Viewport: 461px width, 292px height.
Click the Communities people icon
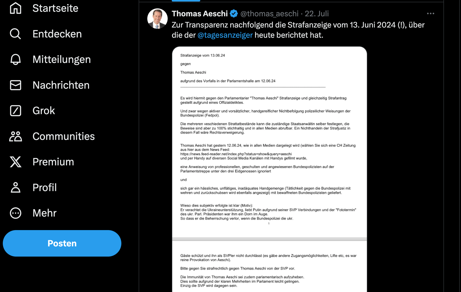(16, 136)
